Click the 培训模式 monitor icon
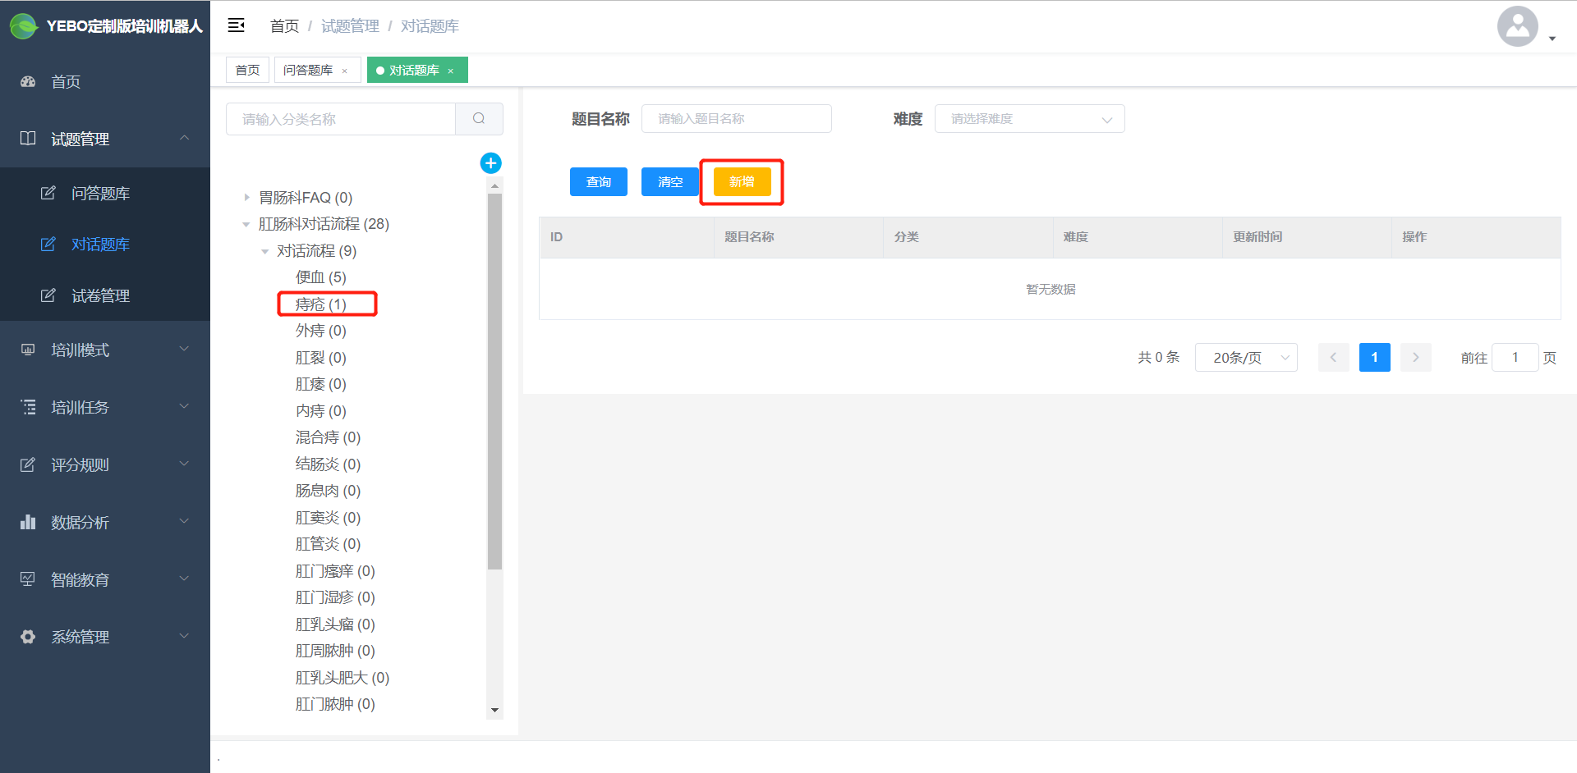Screen dimensions: 1577x773 coord(28,350)
